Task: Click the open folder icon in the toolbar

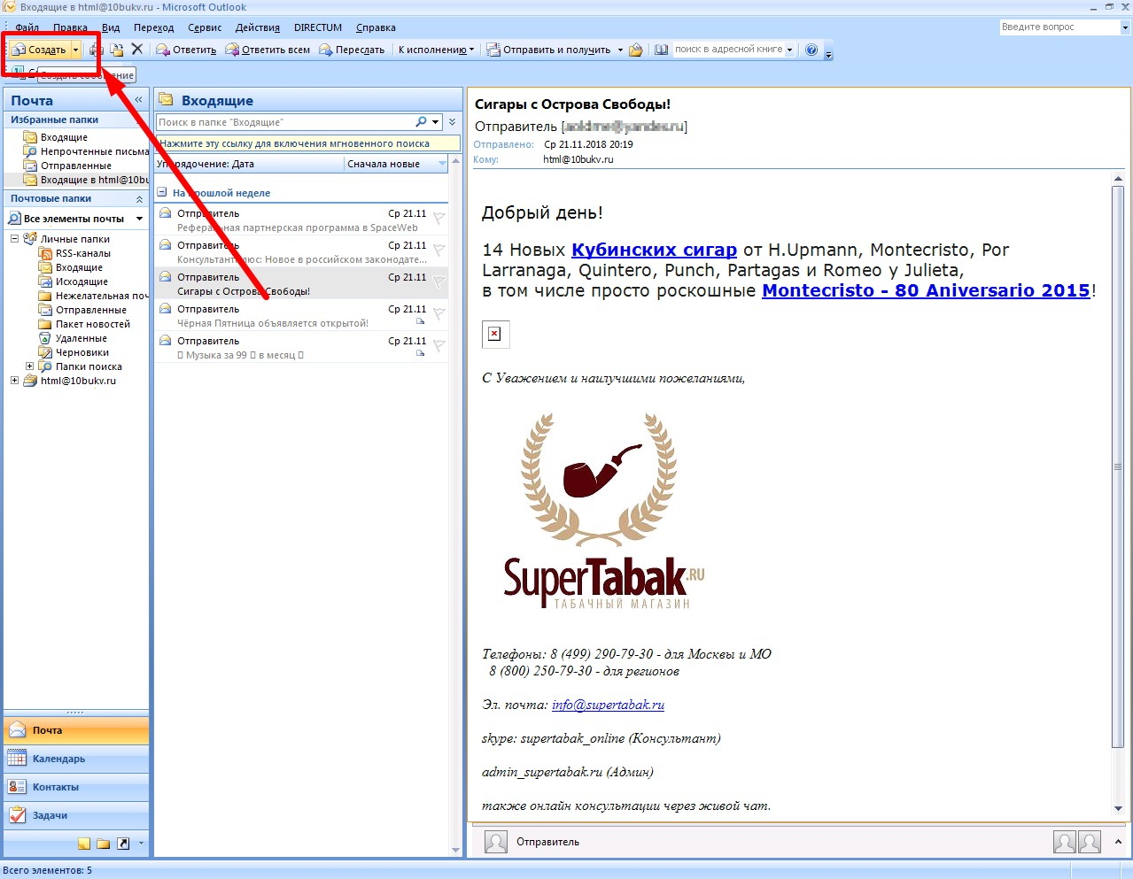Action: [x=636, y=50]
